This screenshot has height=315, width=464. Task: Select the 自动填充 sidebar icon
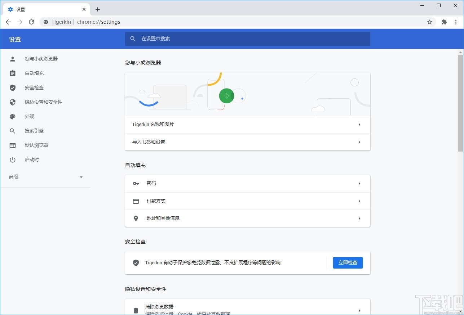click(x=13, y=73)
